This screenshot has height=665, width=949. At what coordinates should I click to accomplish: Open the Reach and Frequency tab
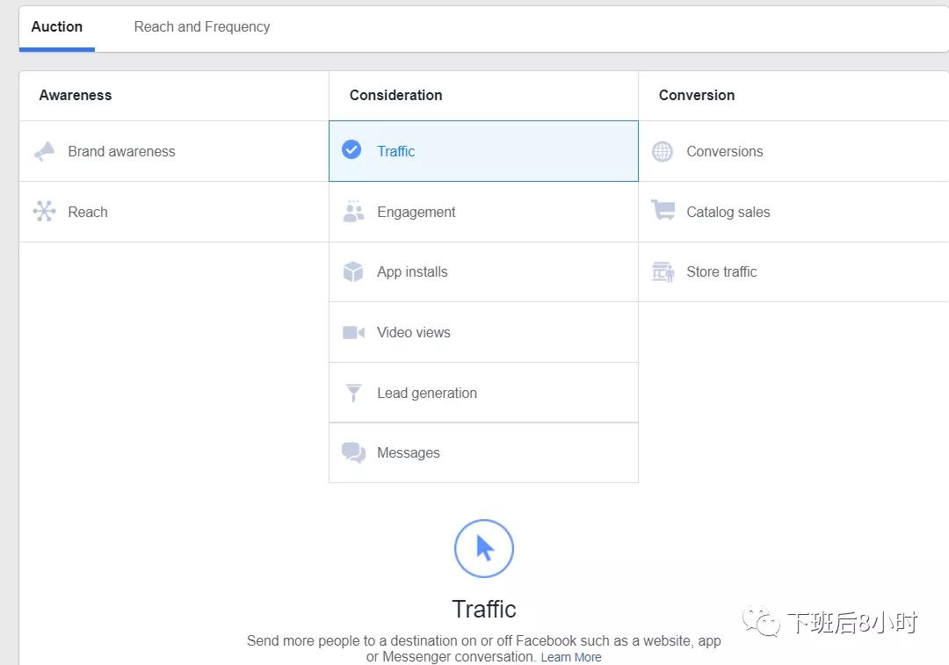tap(202, 26)
